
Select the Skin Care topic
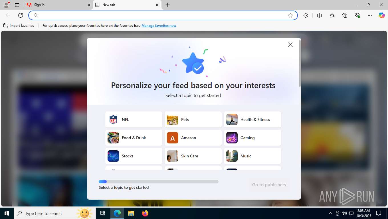(x=193, y=156)
